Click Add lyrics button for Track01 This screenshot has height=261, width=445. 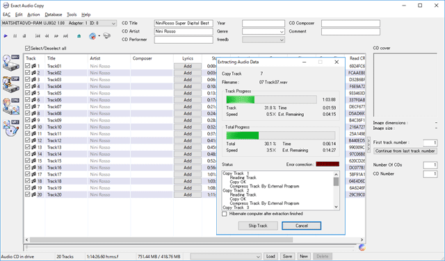point(188,66)
